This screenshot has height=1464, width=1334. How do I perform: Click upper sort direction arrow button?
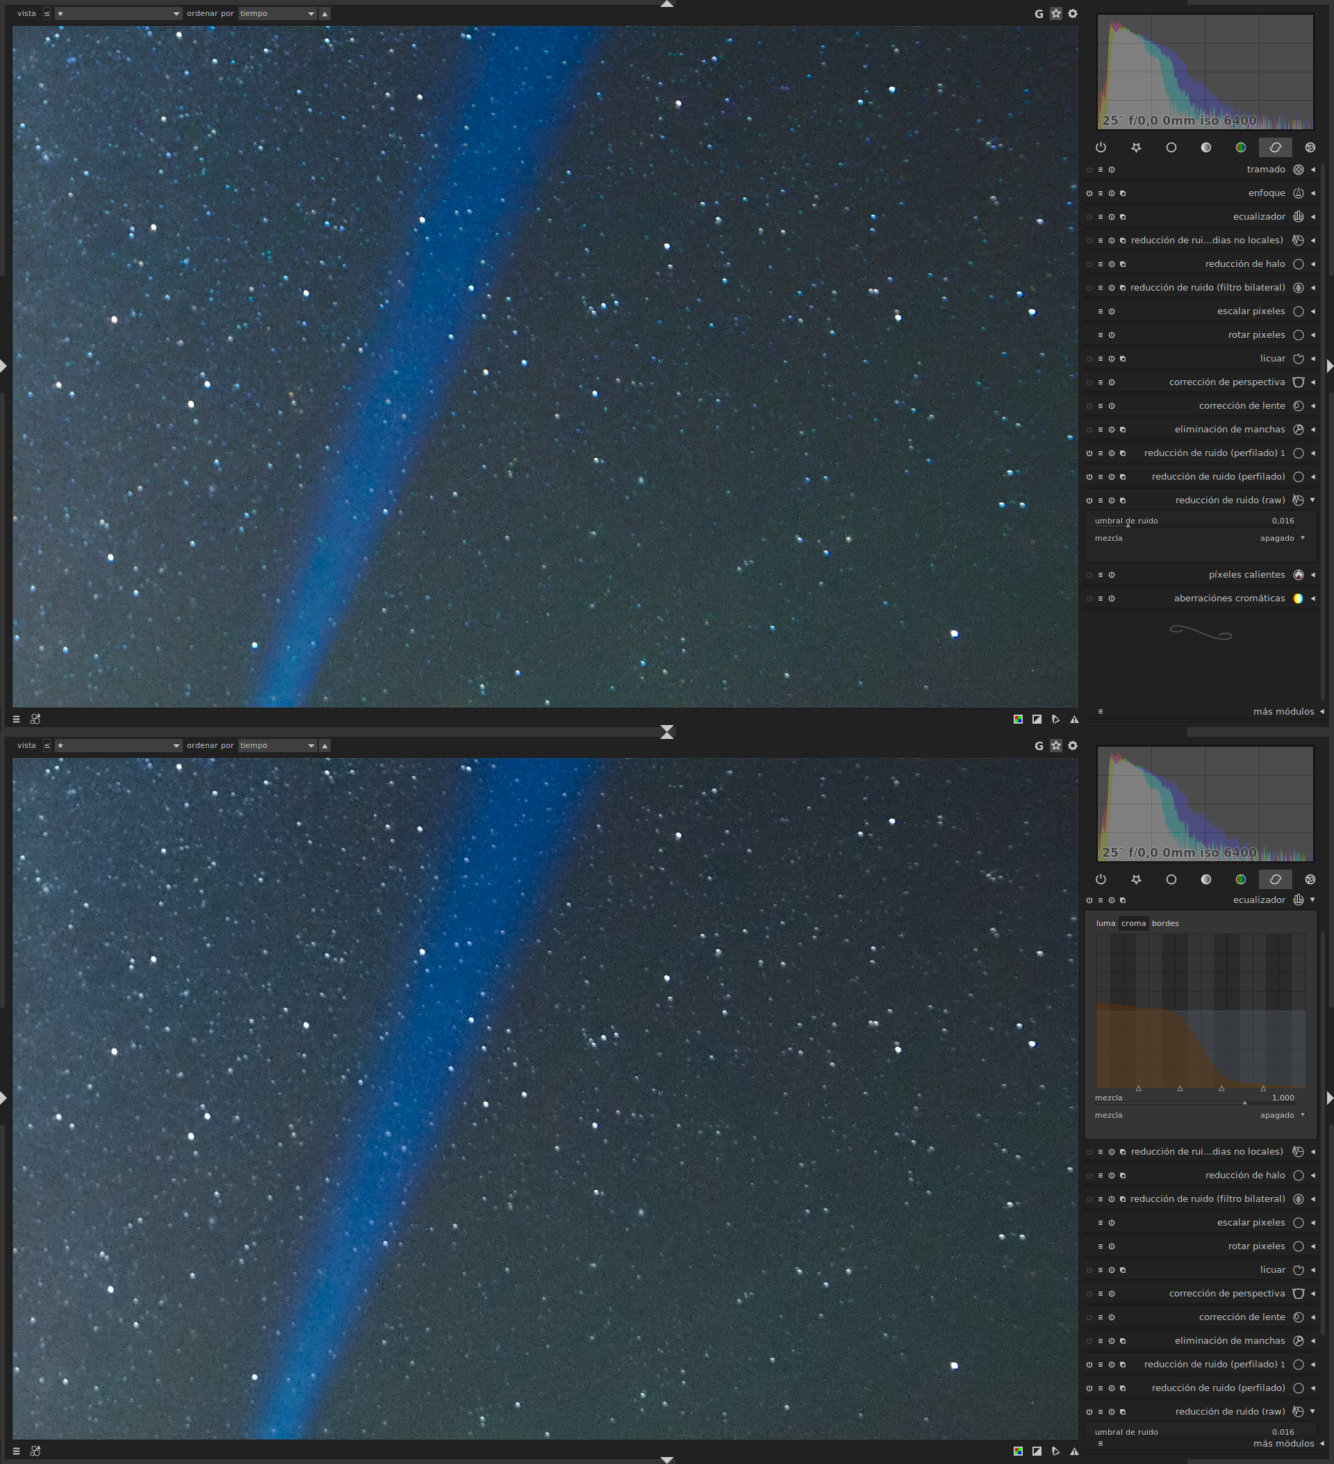point(325,14)
